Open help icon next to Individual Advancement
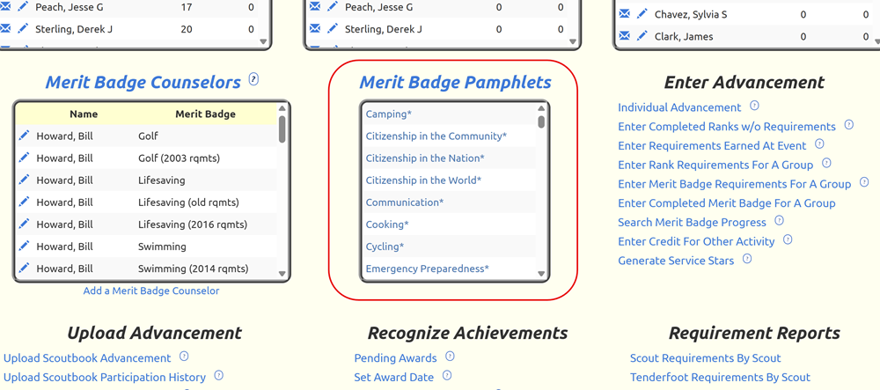This screenshot has height=390, width=880. pos(754,105)
